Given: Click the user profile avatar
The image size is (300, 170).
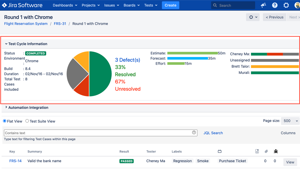Looking at the screenshot, I should 297,5.
